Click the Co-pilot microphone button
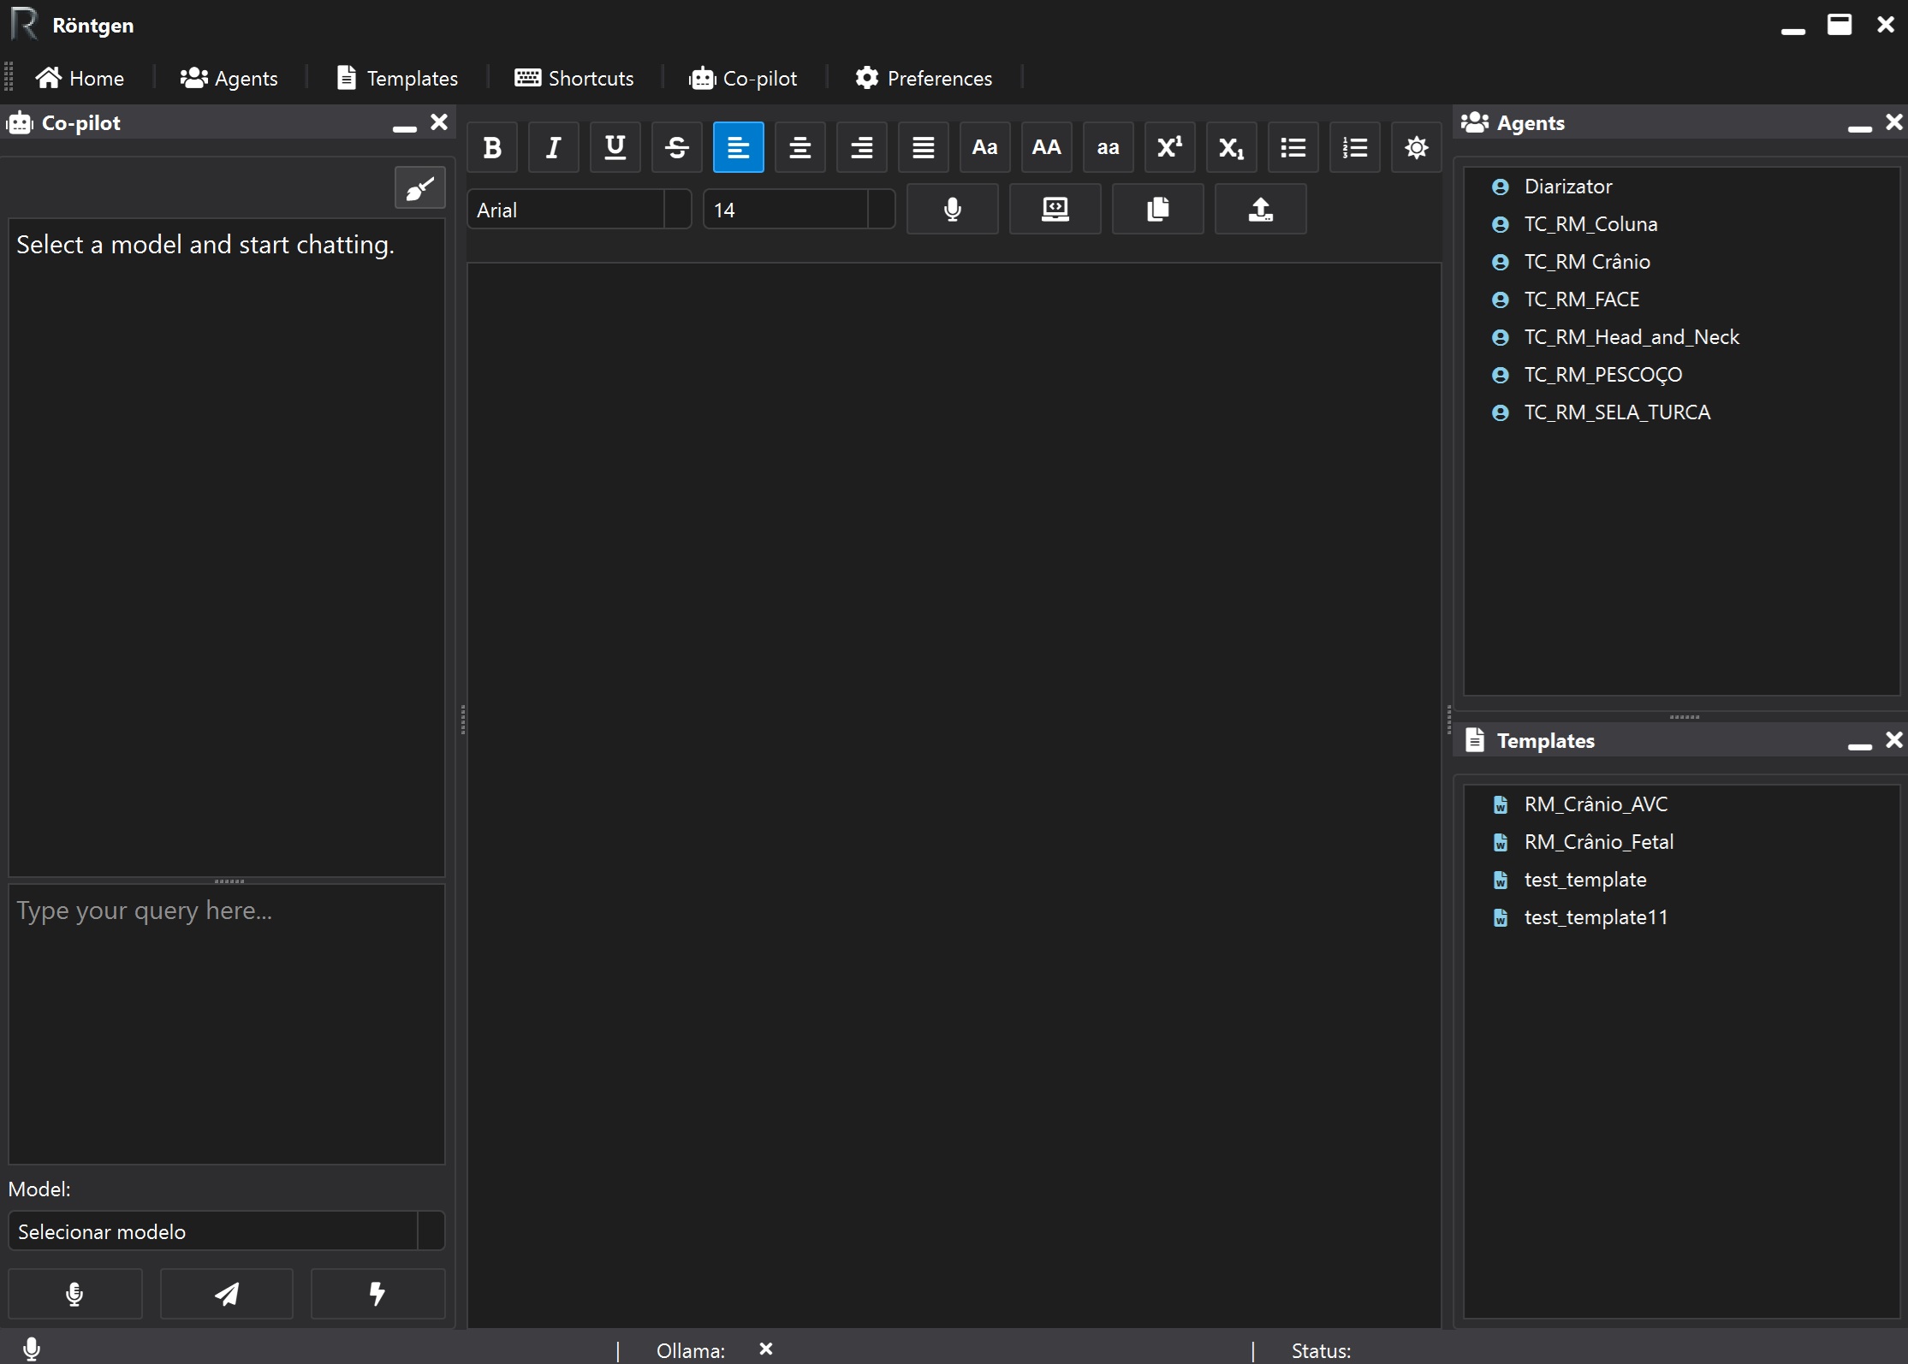The width and height of the screenshot is (1908, 1364). point(75,1294)
